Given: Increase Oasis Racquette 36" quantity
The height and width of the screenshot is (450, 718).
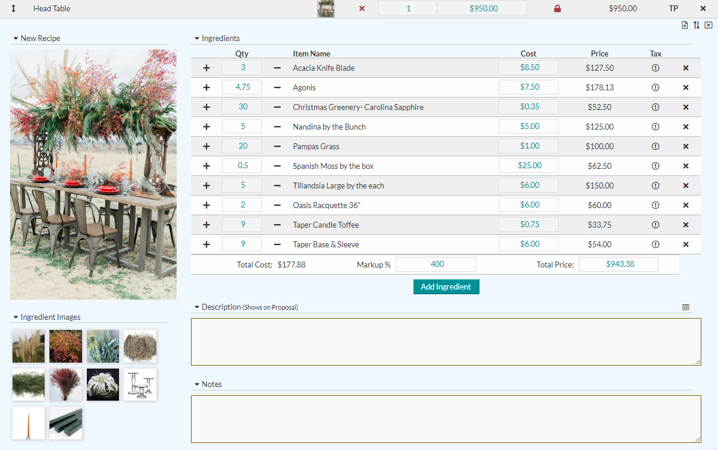Looking at the screenshot, I should pos(206,205).
